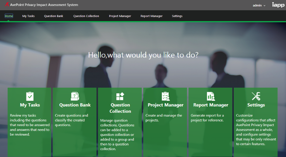This screenshot has height=157, width=286.
Task: Go to Question Bank in the navigation bar
Action: tap(53, 16)
